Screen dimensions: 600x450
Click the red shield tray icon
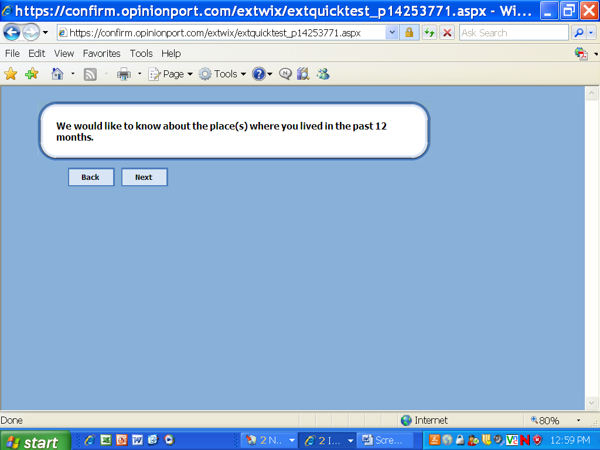pos(538,440)
